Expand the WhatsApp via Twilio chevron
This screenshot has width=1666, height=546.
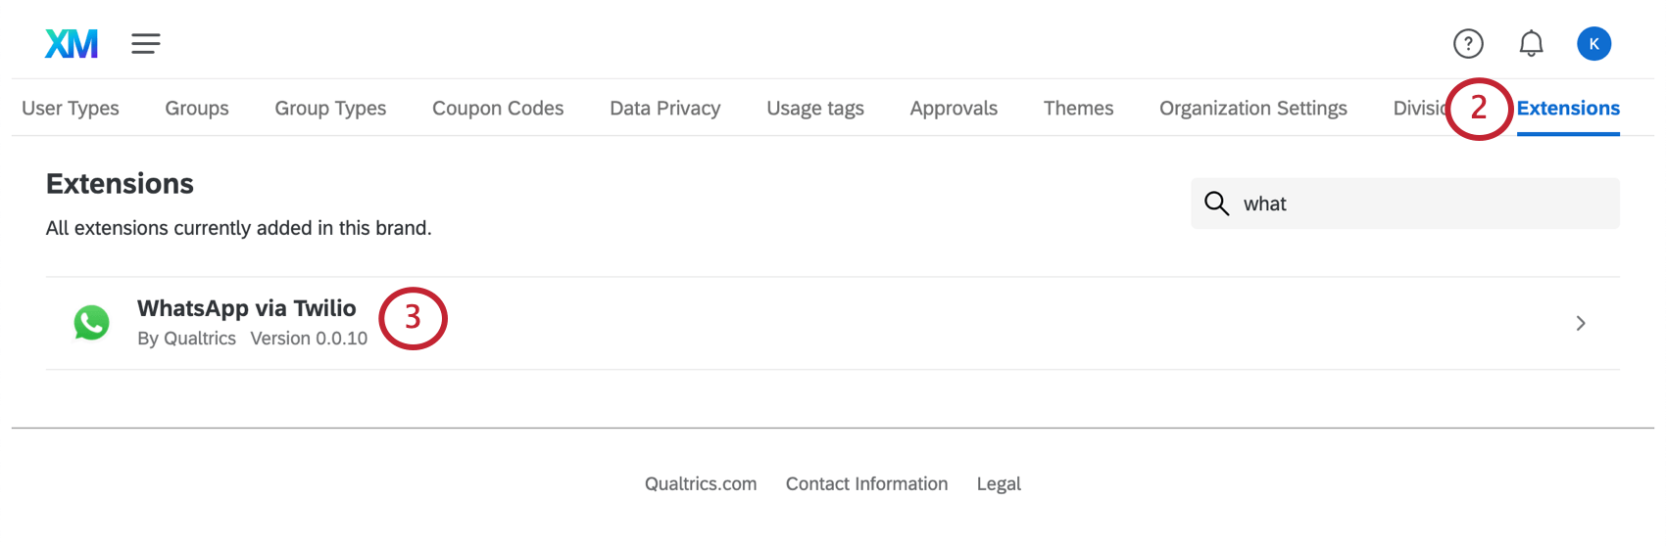point(1580,323)
